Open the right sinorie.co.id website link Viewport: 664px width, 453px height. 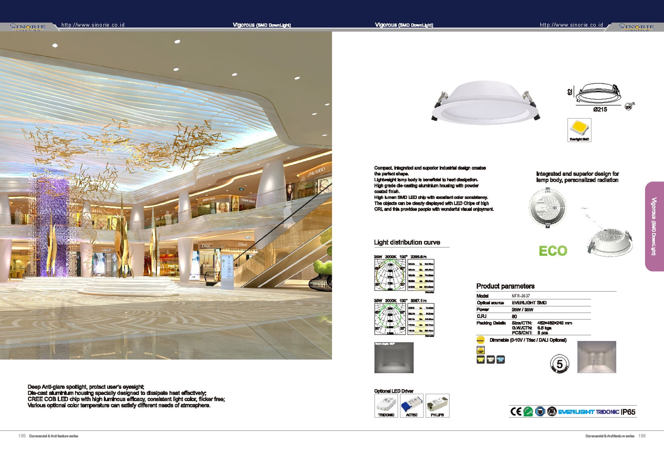[571, 25]
